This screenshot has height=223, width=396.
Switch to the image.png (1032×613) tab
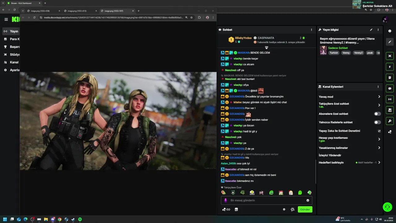(x=81, y=11)
